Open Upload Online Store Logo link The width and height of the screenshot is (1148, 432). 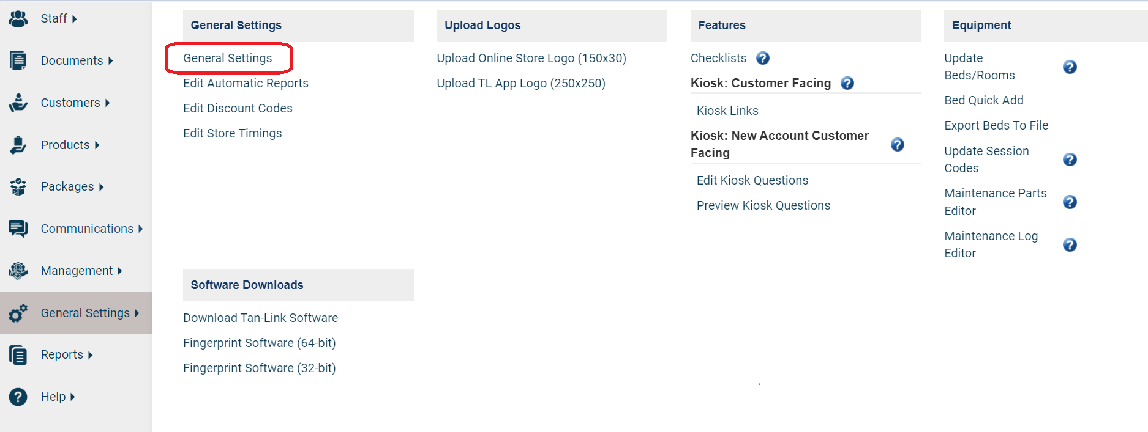tap(531, 58)
